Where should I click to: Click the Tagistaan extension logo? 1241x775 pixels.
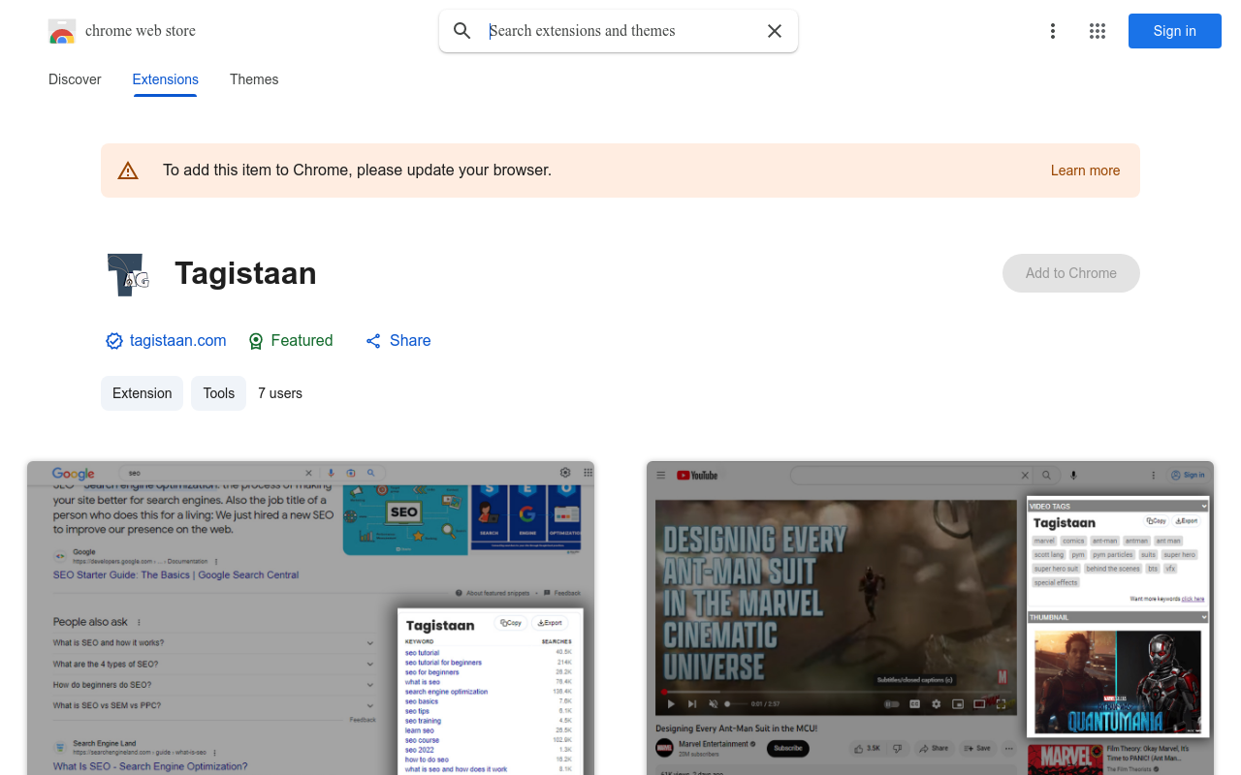click(x=128, y=274)
